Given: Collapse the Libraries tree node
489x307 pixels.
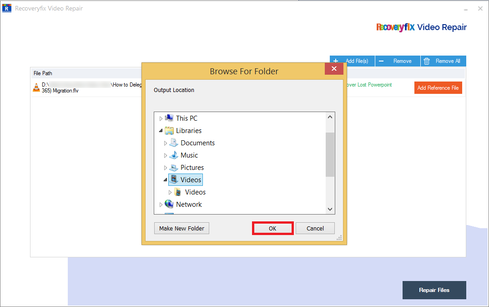Looking at the screenshot, I should (x=161, y=131).
